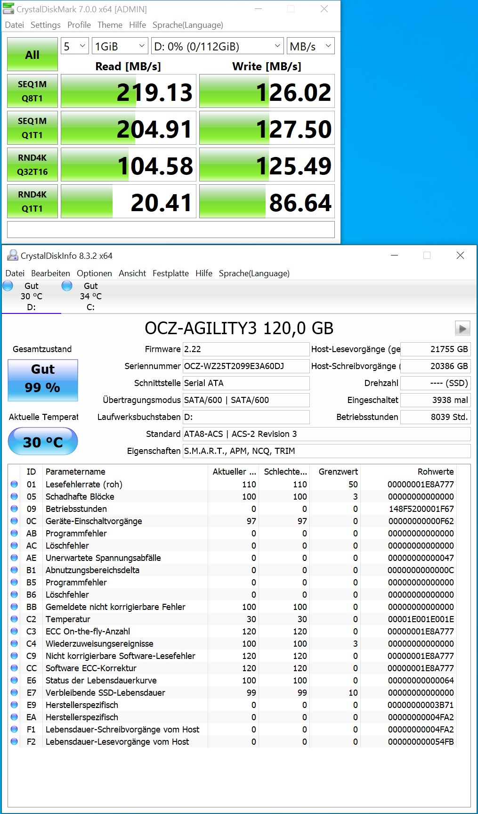Click the blue status orb for drive D:
This screenshot has height=814, width=478.
(x=8, y=286)
